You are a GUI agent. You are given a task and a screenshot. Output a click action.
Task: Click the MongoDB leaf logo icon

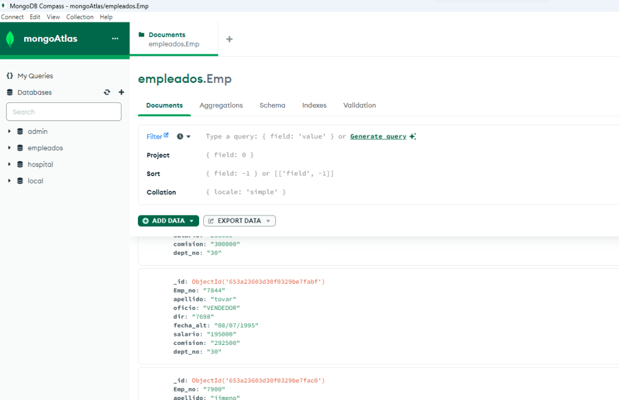point(10,39)
